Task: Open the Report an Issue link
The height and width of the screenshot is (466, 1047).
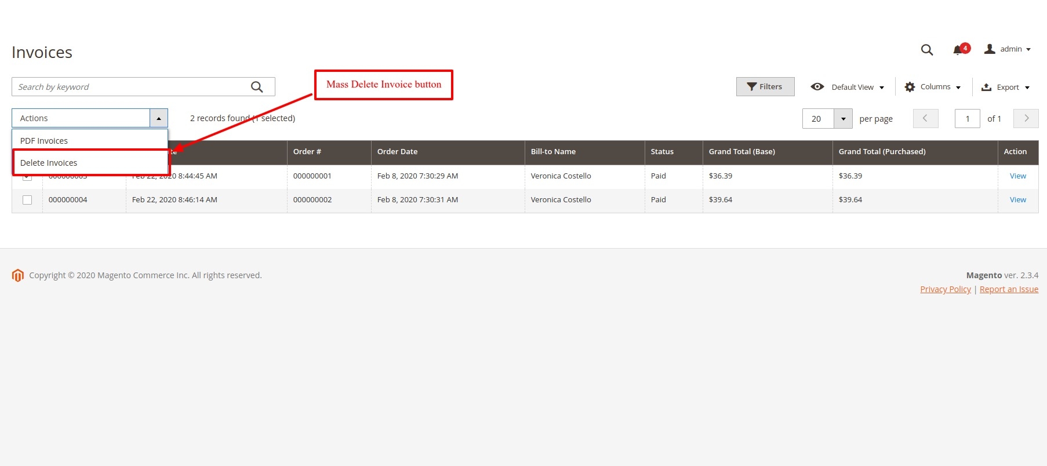Action: pyautogui.click(x=1009, y=289)
